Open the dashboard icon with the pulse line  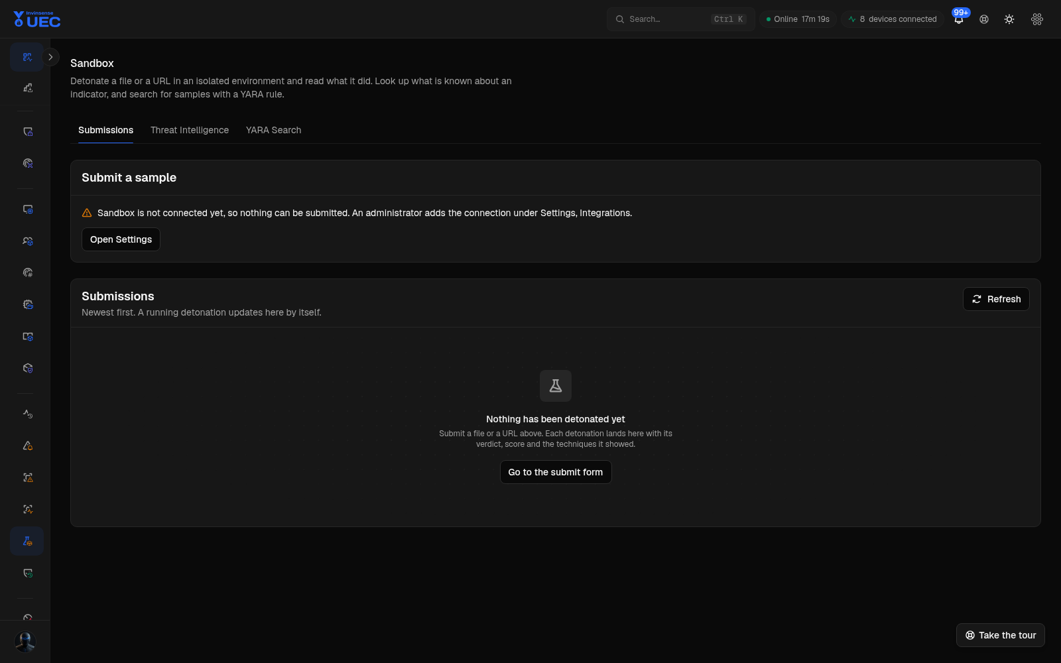pos(27,57)
